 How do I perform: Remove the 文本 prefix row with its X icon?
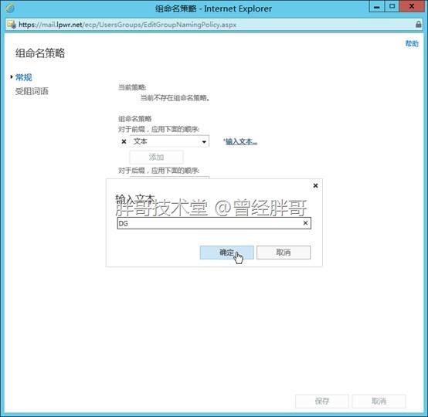124,141
